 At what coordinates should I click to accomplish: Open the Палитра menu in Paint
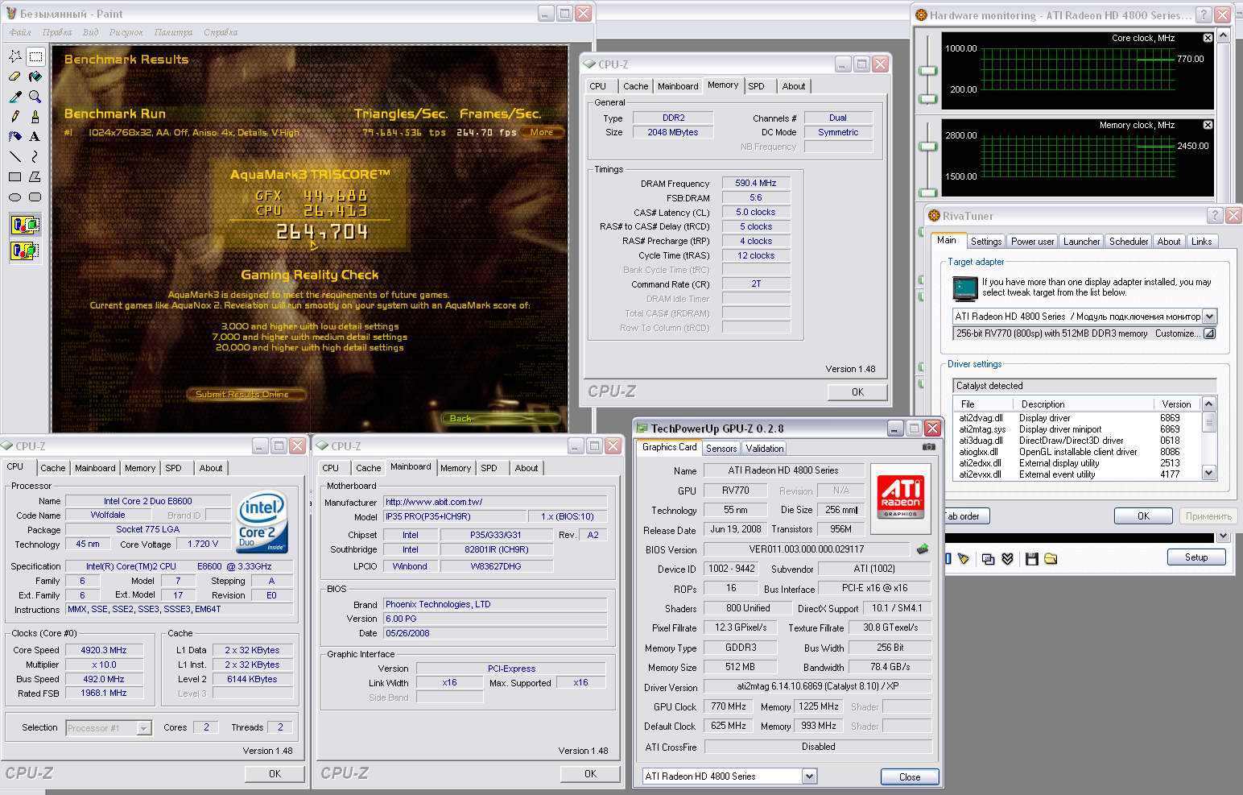click(x=173, y=32)
